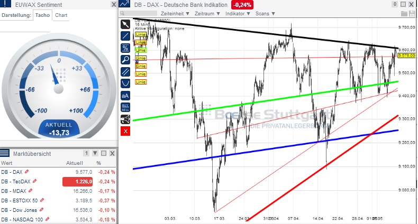Click the -0,37 % ESTOXX 50 change
Viewport: 418px width, 224px height.
click(x=107, y=200)
